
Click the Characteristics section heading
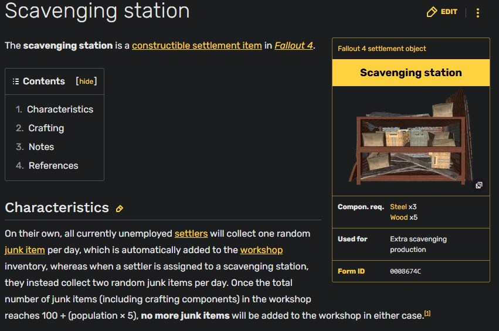point(57,207)
